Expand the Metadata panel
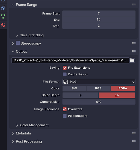This screenshot has width=140, height=150. (x=13, y=133)
